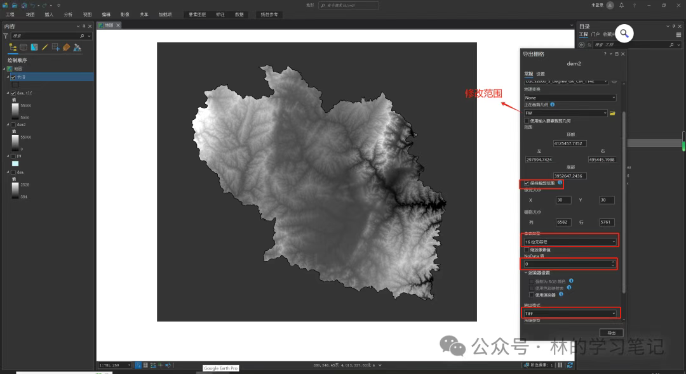Click the NoData value input field
Screen dimensions: 686x374
pyautogui.click(x=565, y=264)
